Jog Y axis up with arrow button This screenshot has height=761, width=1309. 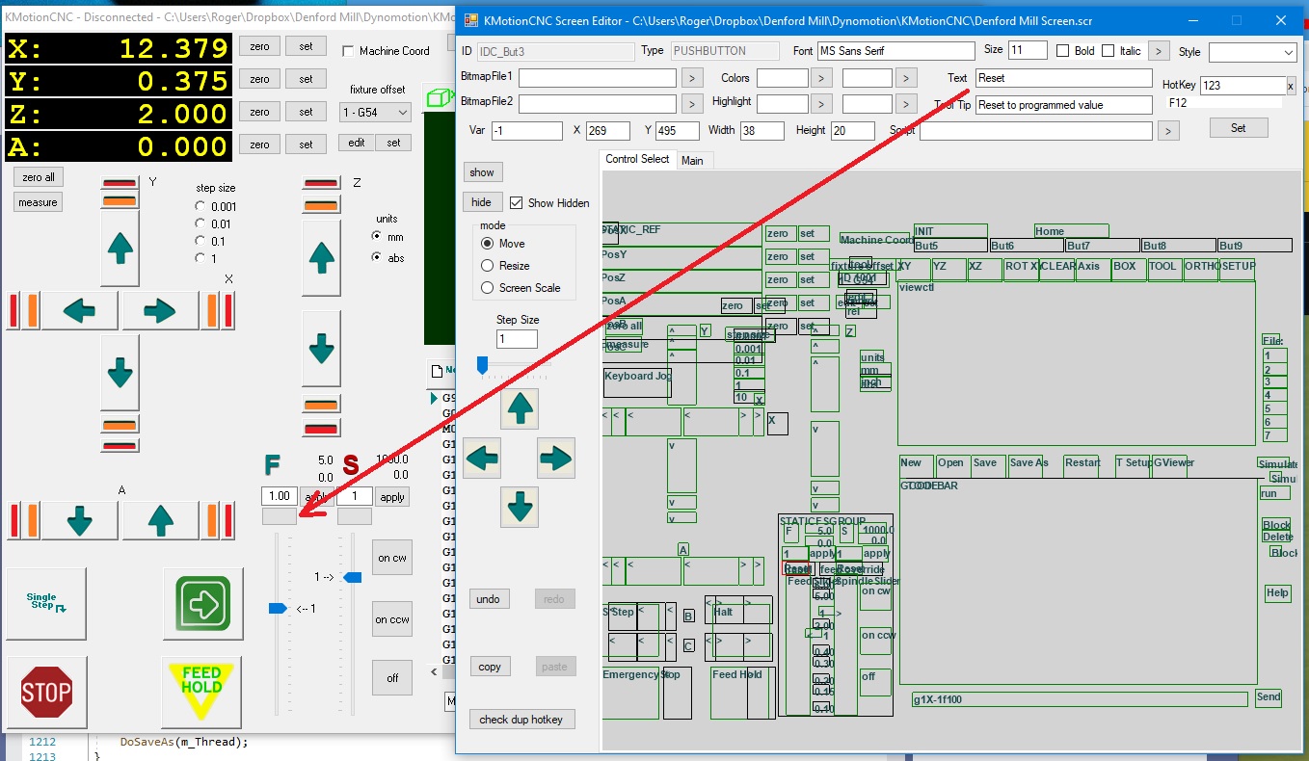pyautogui.click(x=120, y=249)
